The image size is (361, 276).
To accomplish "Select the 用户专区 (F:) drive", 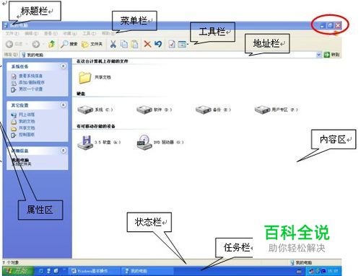I will tap(276, 110).
